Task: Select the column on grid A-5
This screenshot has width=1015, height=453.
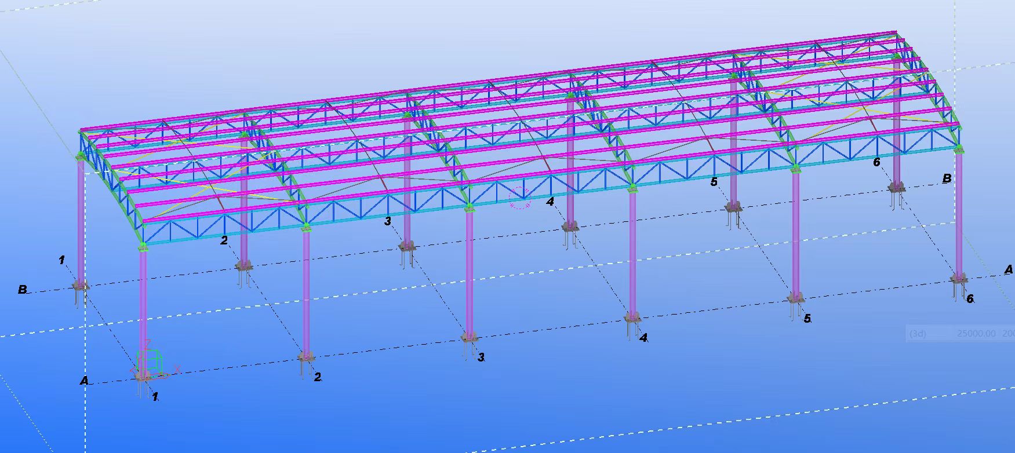Action: pos(795,232)
